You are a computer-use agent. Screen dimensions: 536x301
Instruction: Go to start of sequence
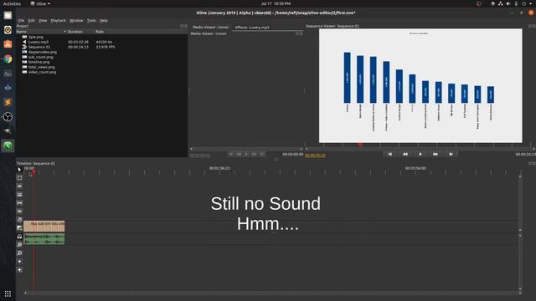(x=390, y=154)
